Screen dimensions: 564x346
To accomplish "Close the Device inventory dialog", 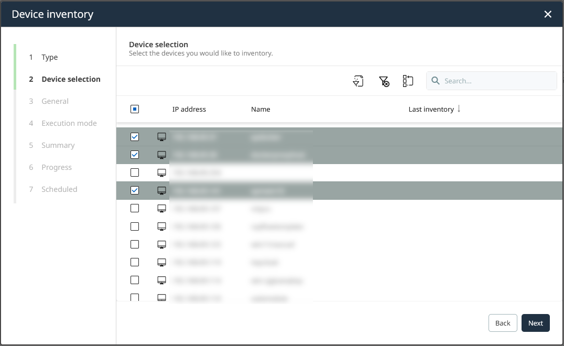I will (x=548, y=14).
